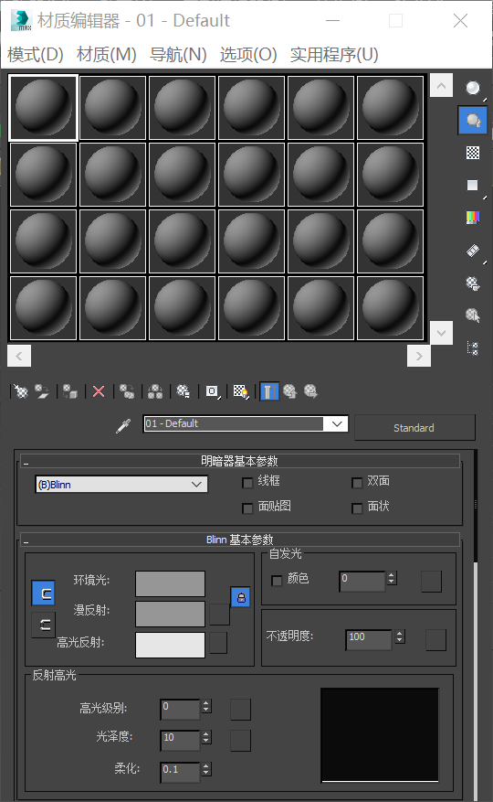Toggle the Backlight icon in side toolbar
Image resolution: width=493 pixels, height=802 pixels.
pos(473,121)
